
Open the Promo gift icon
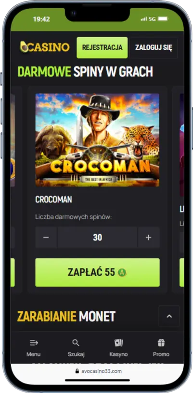161,343
